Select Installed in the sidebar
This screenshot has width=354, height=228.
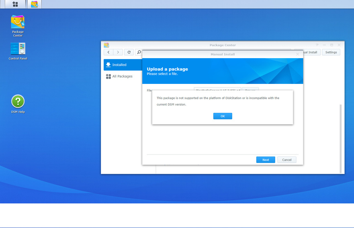[123, 65]
